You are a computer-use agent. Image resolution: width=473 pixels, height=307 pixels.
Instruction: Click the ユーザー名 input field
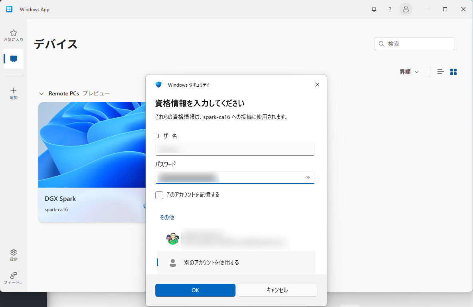(235, 149)
